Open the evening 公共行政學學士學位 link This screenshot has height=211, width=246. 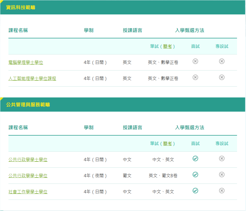[28, 176]
